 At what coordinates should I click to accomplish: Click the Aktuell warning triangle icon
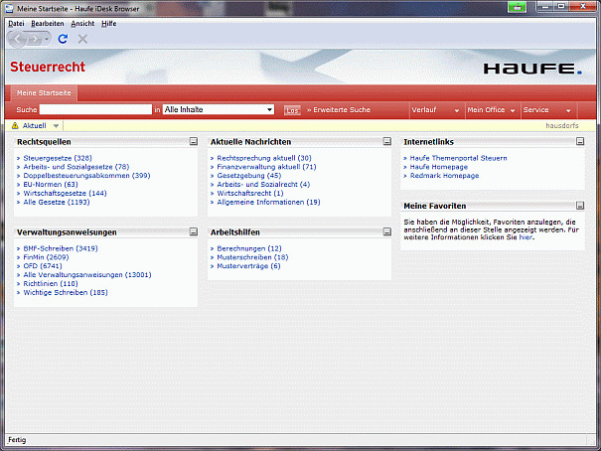pos(15,125)
